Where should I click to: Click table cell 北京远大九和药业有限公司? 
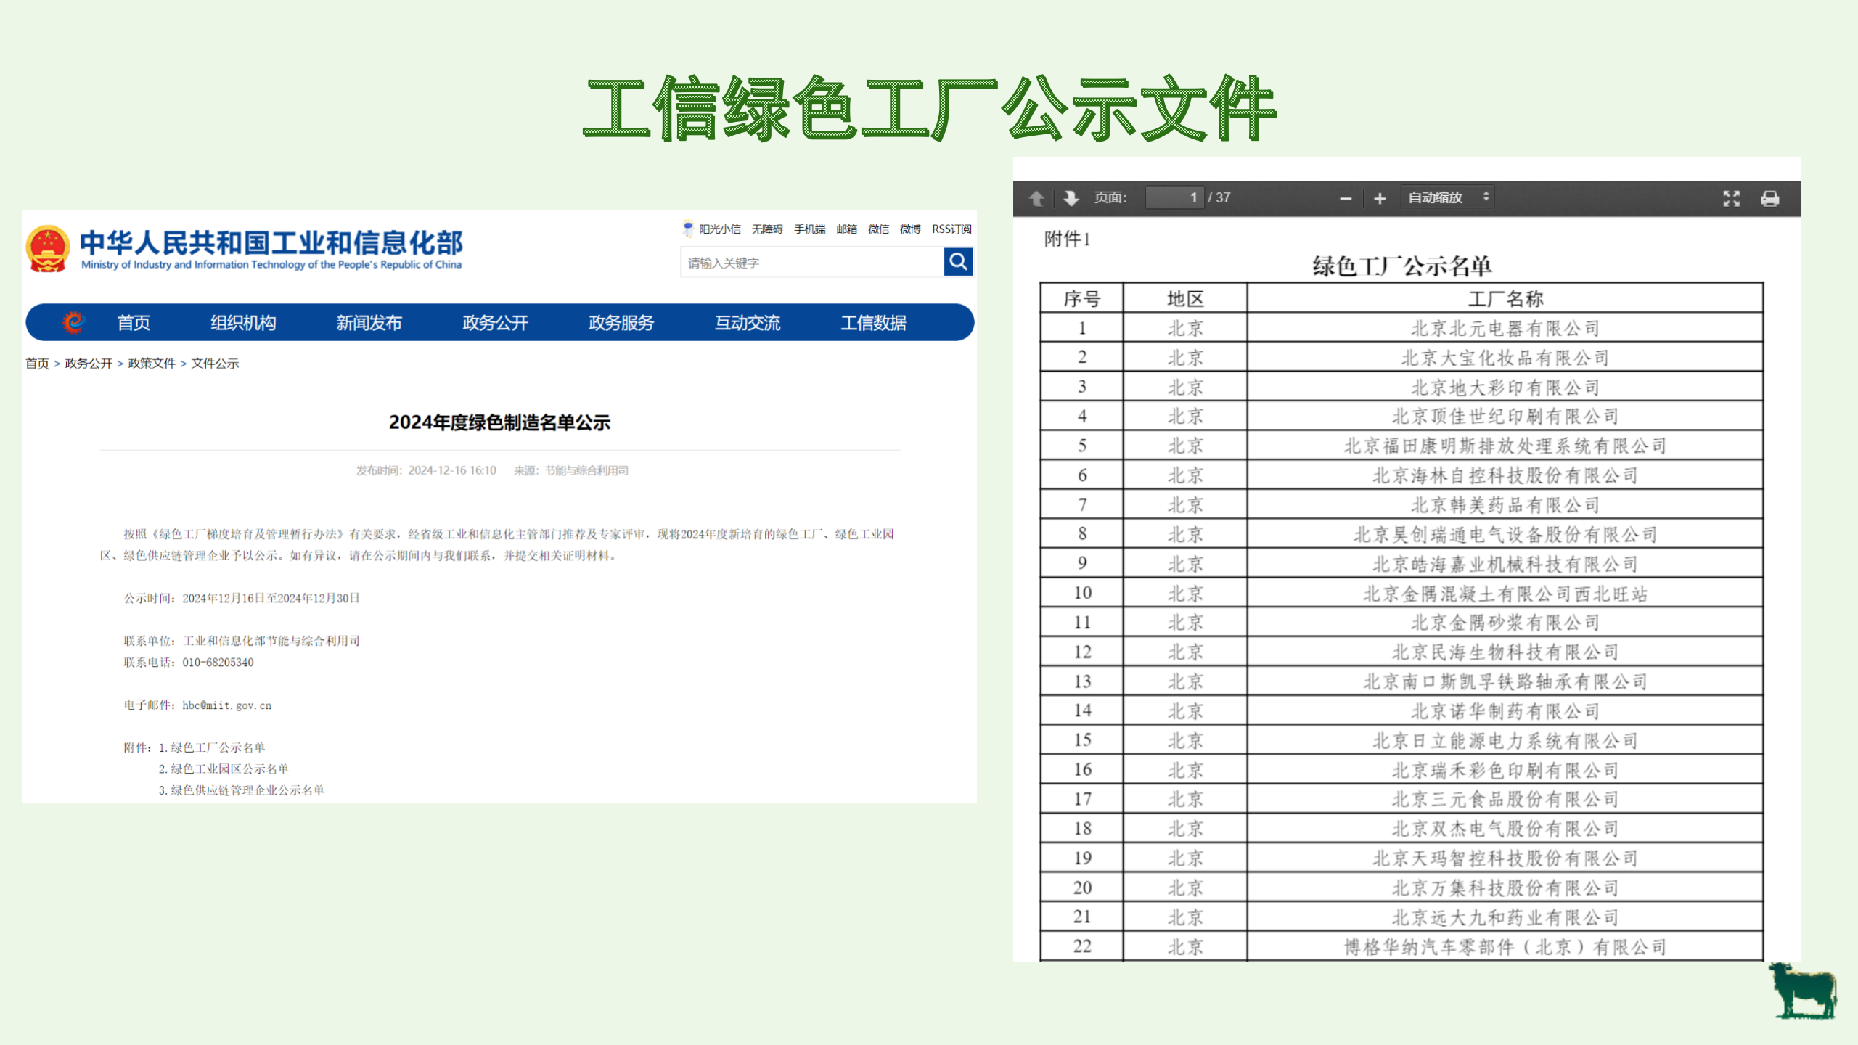[x=1505, y=917]
